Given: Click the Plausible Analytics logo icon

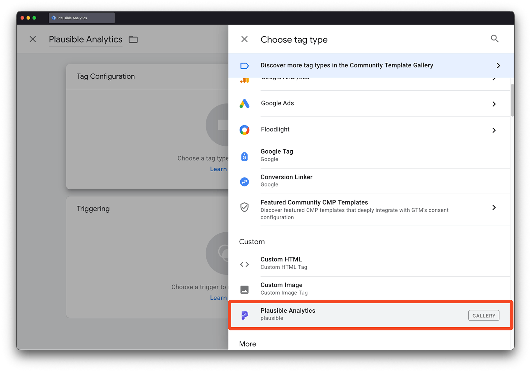Looking at the screenshot, I should (245, 315).
